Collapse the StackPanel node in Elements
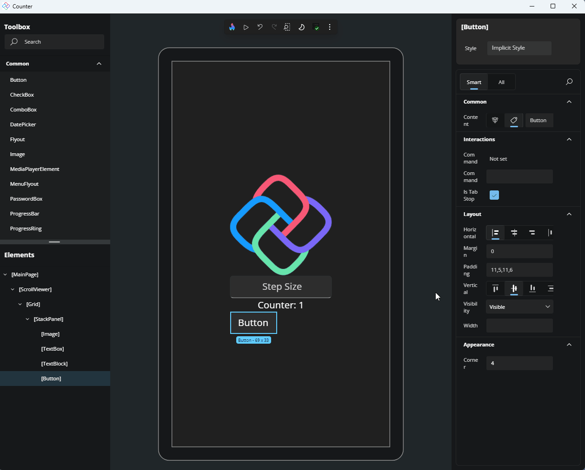585x470 pixels. click(27, 319)
